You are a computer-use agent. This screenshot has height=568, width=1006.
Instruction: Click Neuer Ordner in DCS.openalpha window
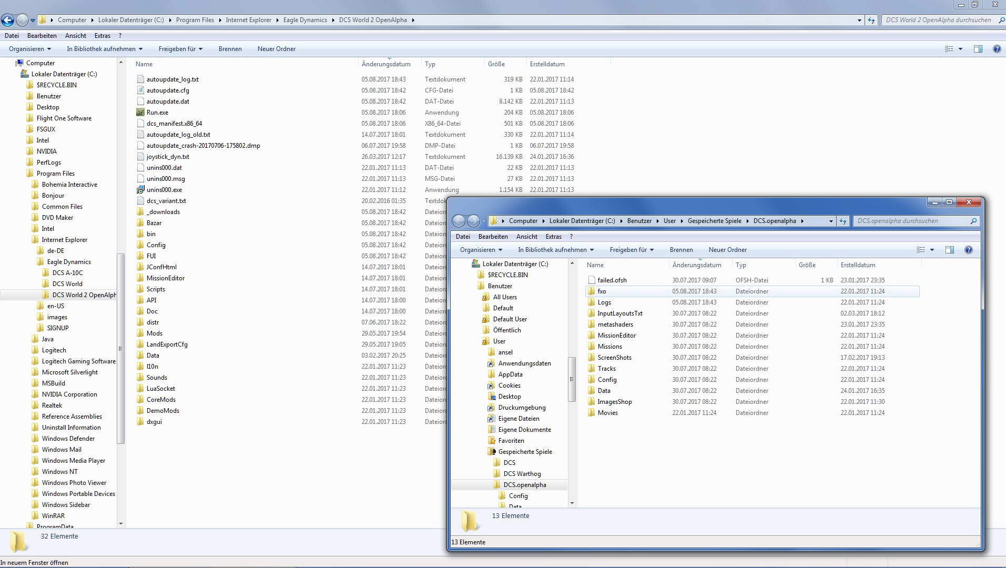[x=728, y=250]
